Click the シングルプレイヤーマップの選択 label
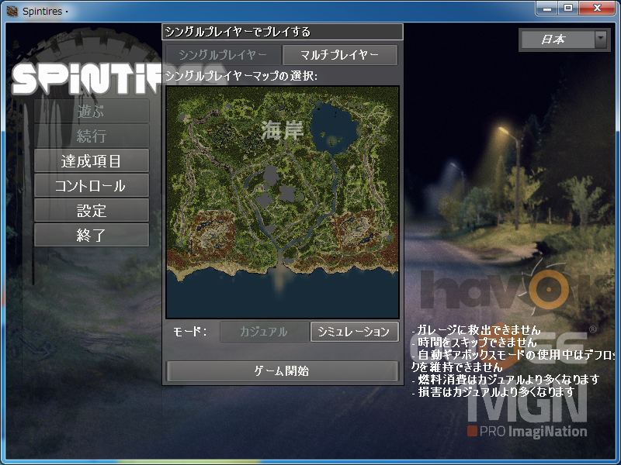The image size is (621, 465). coord(241,75)
